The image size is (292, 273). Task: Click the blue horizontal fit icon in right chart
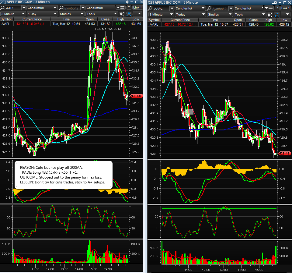tap(277, 15)
